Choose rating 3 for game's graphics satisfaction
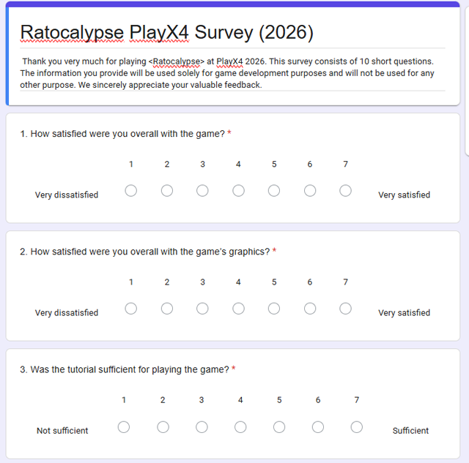The width and height of the screenshot is (469, 463). [x=202, y=309]
